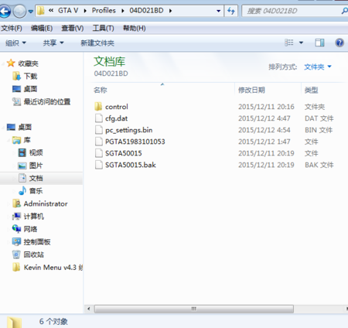The width and height of the screenshot is (348, 328).
Task: Toggle the preview pane icon
Action: click(x=319, y=43)
